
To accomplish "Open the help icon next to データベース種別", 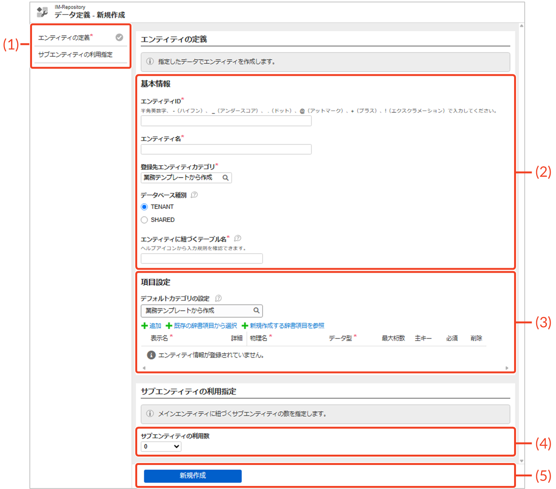I will pyautogui.click(x=194, y=195).
